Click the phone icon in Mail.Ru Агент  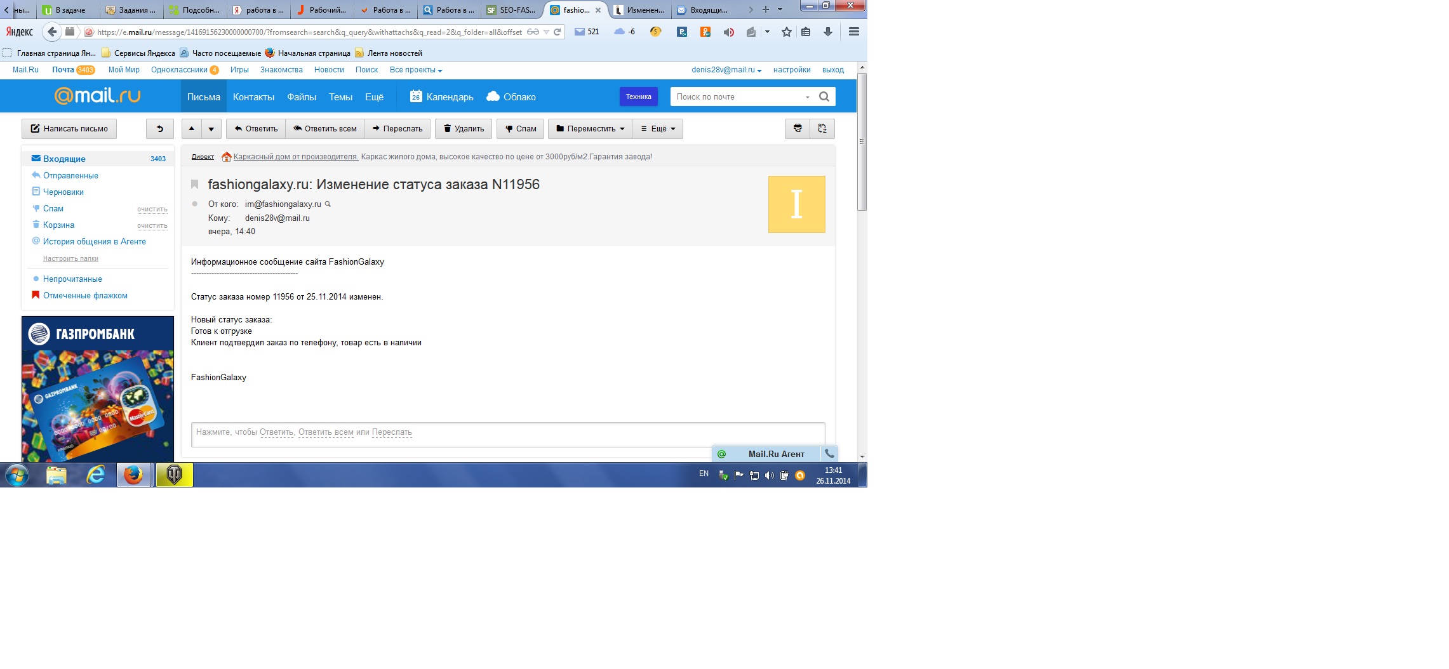(829, 453)
